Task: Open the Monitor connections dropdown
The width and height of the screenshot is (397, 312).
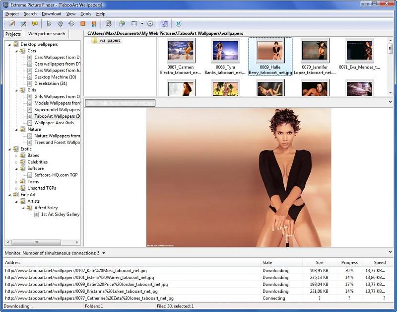Action: click(x=103, y=252)
